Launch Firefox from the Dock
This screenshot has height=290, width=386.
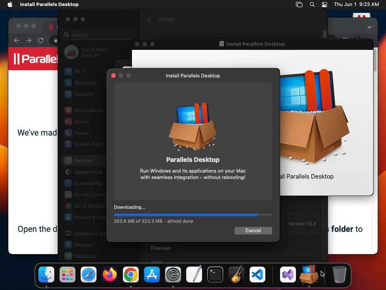(x=110, y=275)
